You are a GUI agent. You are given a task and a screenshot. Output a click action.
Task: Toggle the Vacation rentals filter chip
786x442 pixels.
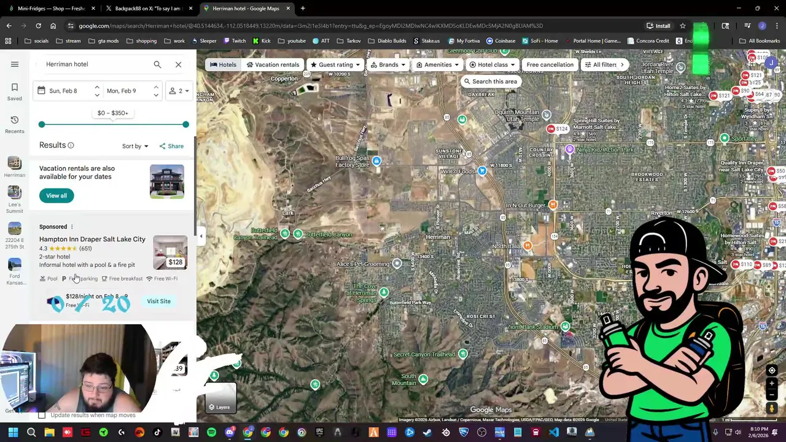(273, 64)
